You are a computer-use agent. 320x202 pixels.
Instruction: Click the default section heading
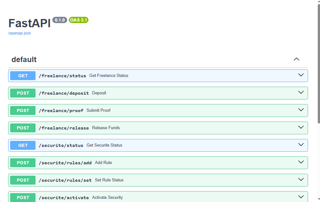(24, 60)
